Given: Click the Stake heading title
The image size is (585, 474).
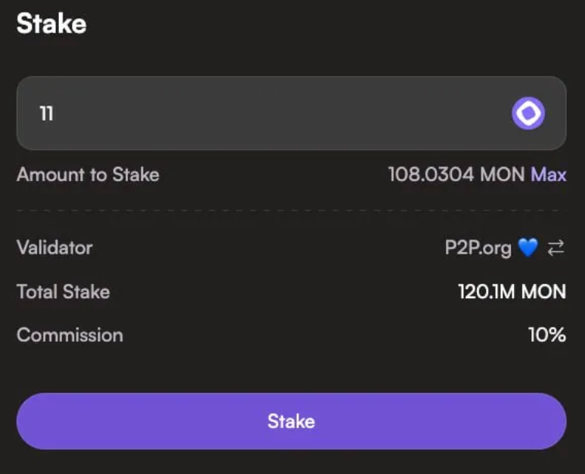Looking at the screenshot, I should (51, 24).
